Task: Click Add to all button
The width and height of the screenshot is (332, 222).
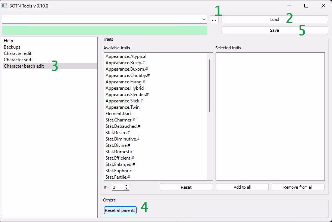Action: point(242,187)
